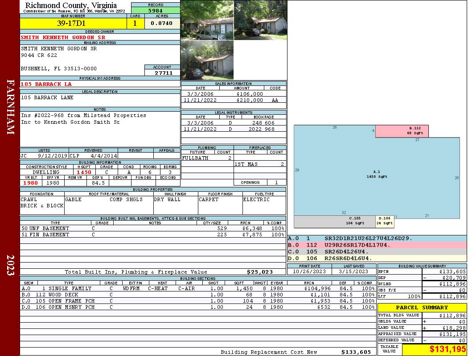This screenshot has height=356, width=468.
Task: Click the yellow PARCEL SUMMARY header
Action: point(422,307)
